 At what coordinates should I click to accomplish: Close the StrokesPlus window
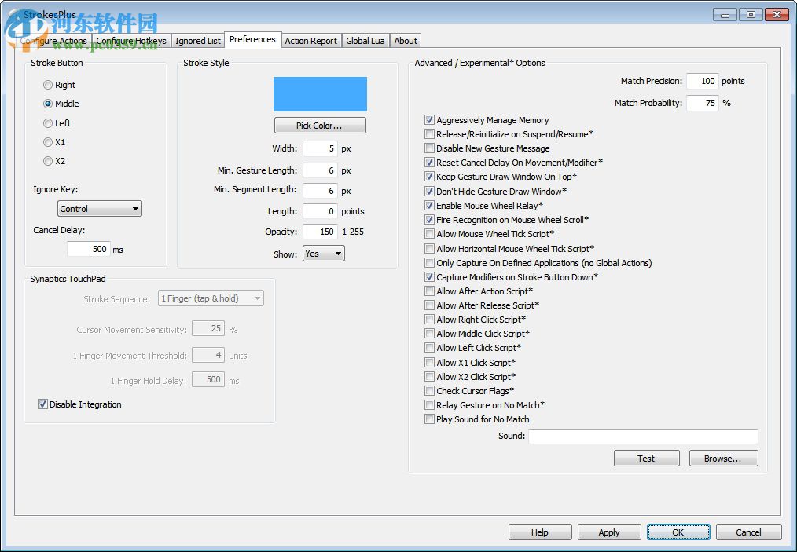tap(777, 15)
